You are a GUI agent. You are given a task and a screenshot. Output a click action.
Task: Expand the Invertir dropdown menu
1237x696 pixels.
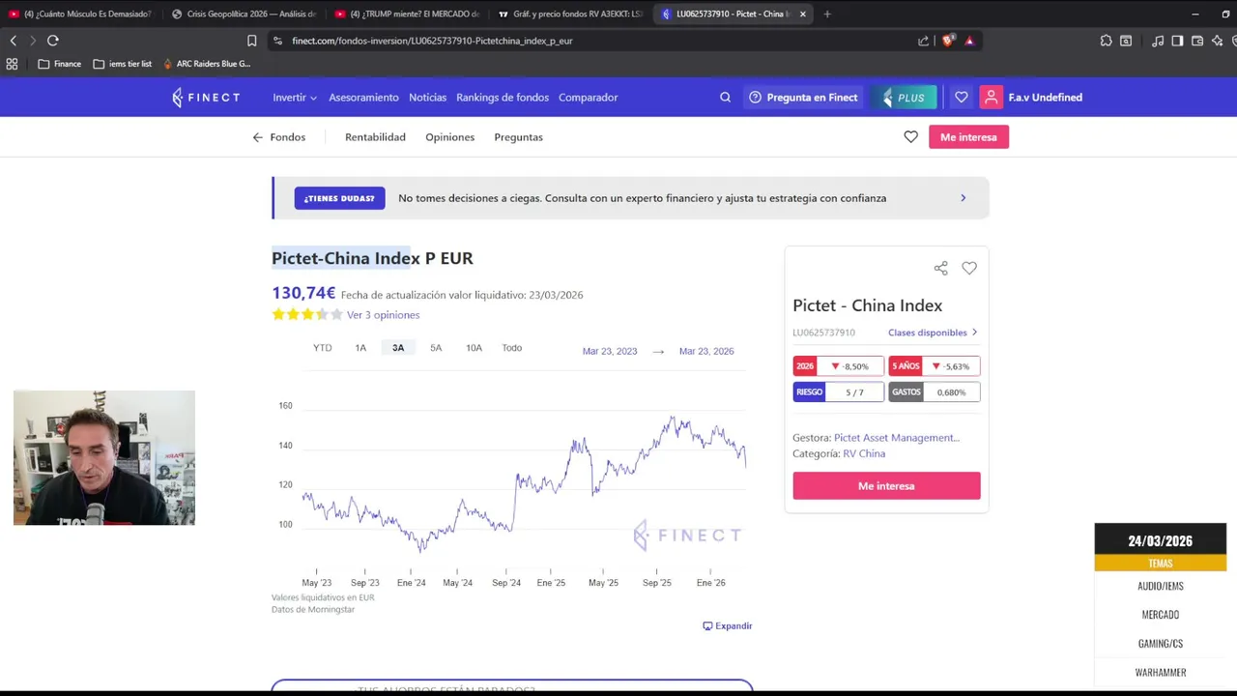[295, 98]
